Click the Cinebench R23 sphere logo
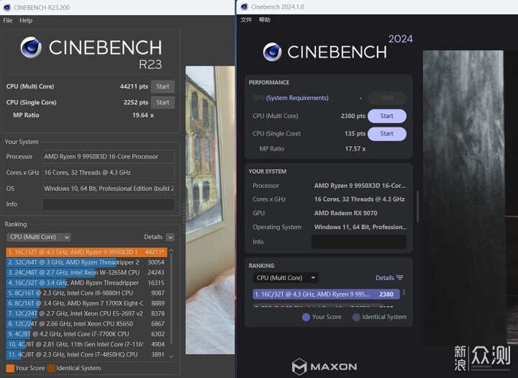This screenshot has width=518, height=378. click(31, 48)
